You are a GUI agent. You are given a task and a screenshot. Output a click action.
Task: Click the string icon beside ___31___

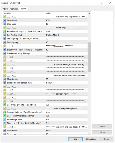click(5, 108)
